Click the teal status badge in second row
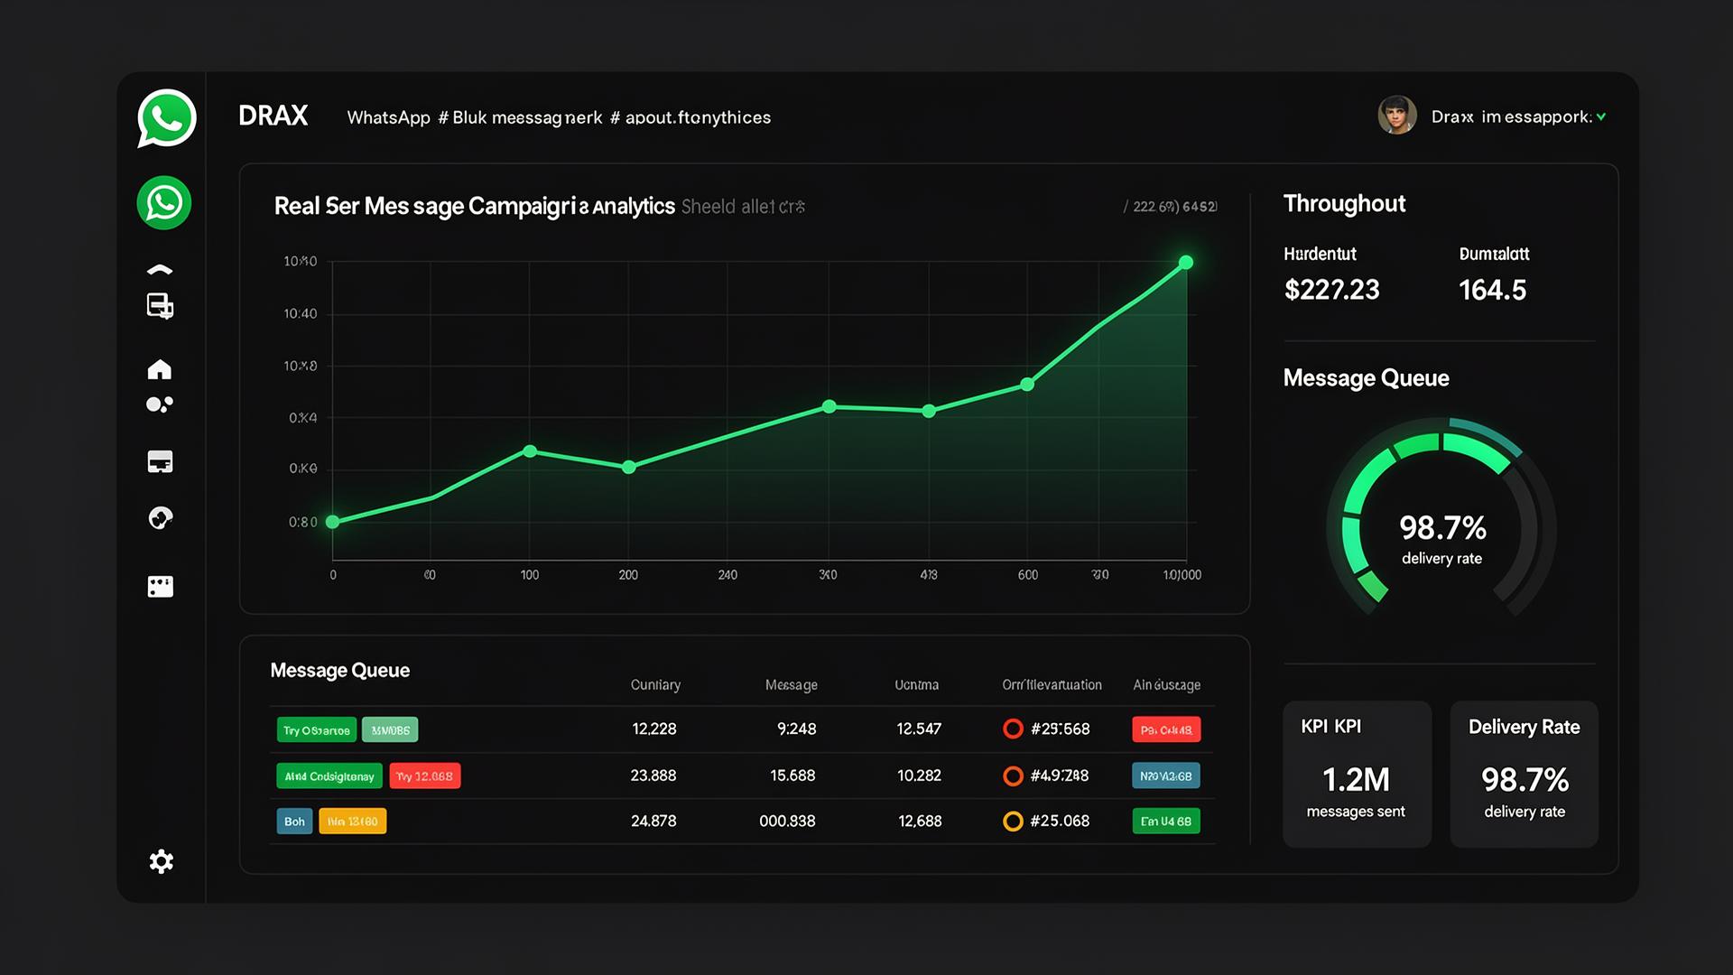The image size is (1733, 975). pyautogui.click(x=1166, y=775)
